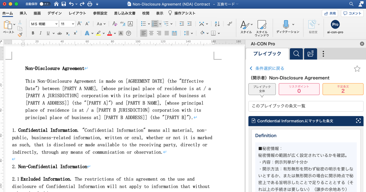Apply red font color
The width and height of the screenshot is (366, 192).
click(109, 33)
